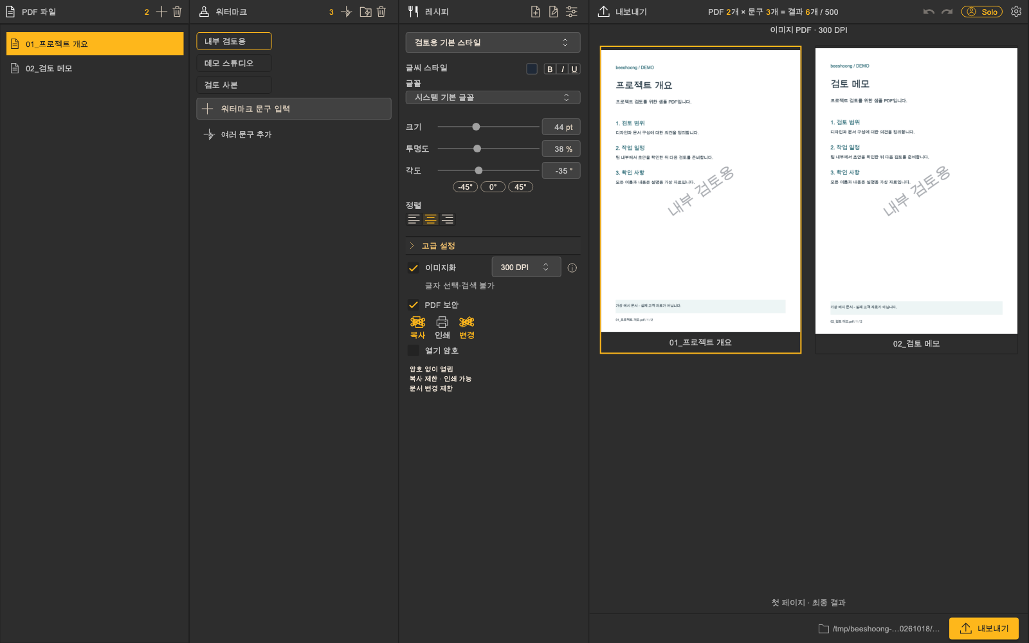Select 01_프로젝트 개요 file in list
1029x643 pixels.
tap(95, 44)
